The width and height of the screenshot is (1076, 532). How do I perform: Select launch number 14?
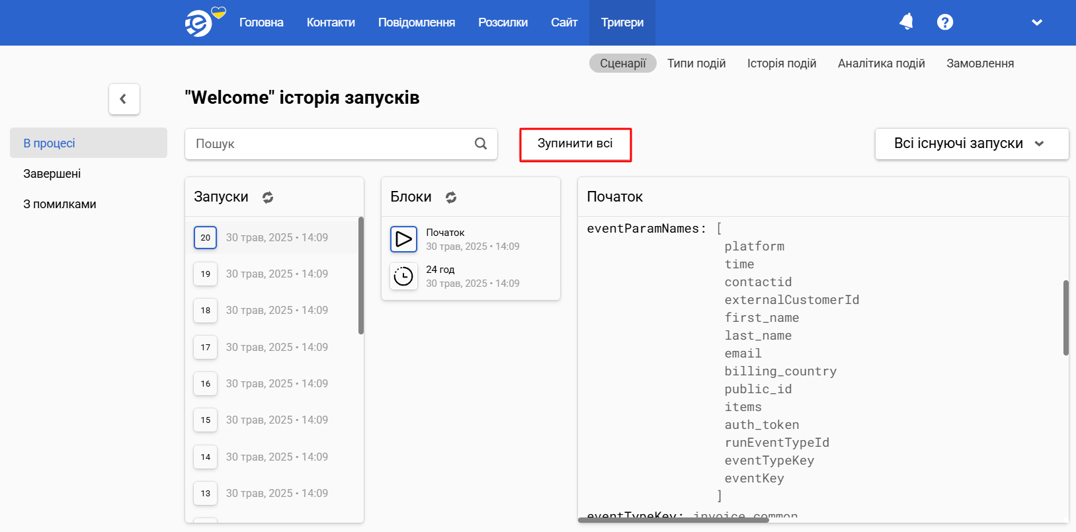pos(206,457)
